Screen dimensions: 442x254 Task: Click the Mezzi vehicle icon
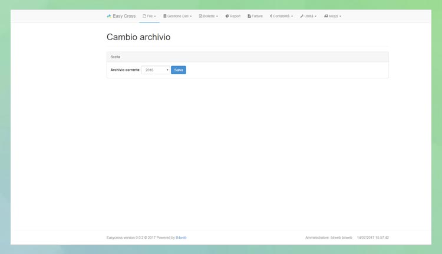point(326,16)
